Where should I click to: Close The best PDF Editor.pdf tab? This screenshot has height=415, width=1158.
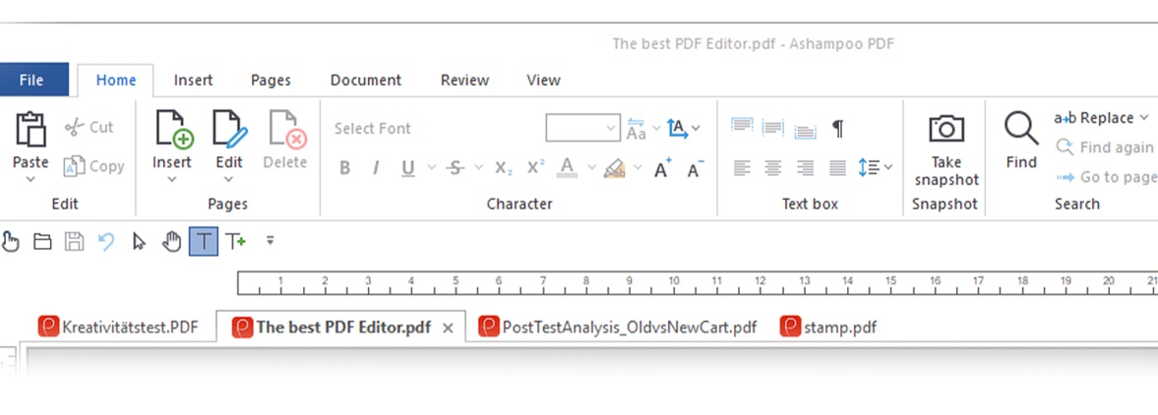pos(447,327)
